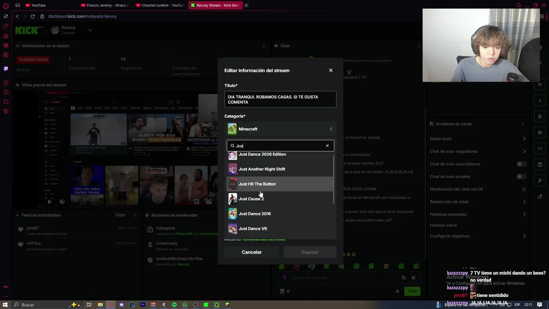The width and height of the screenshot is (549, 309).
Task: Open Discord from the taskbar
Action: (x=121, y=305)
